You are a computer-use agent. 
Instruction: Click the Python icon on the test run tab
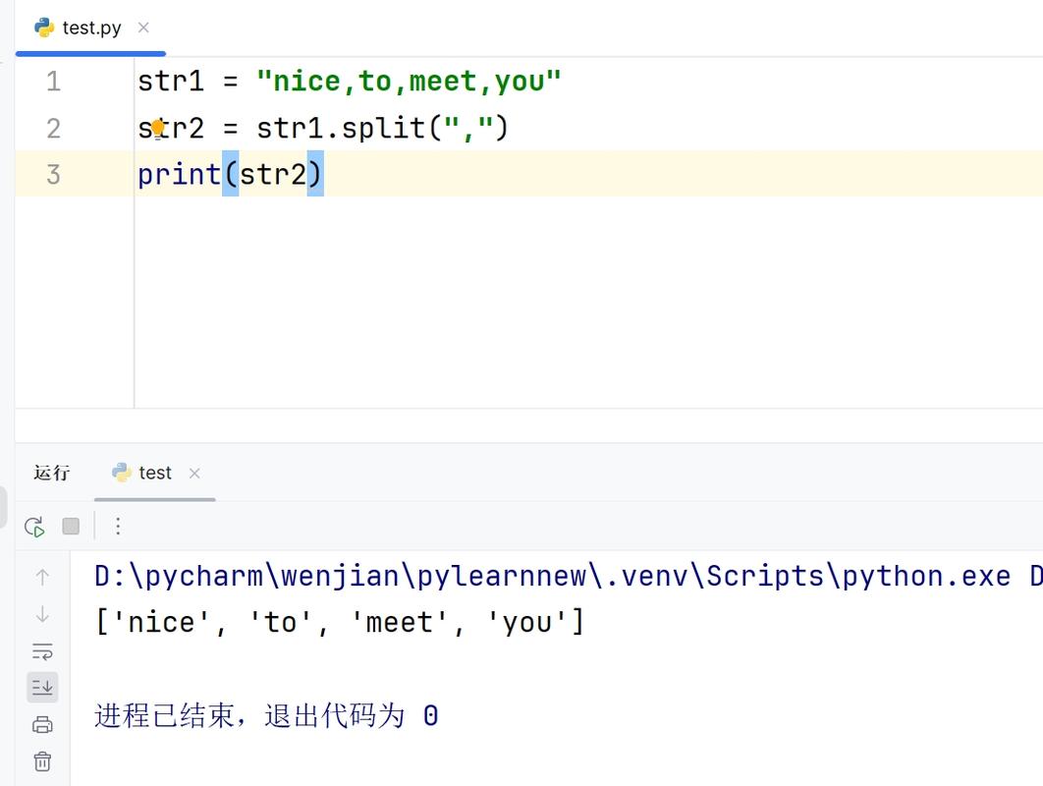[x=120, y=473]
